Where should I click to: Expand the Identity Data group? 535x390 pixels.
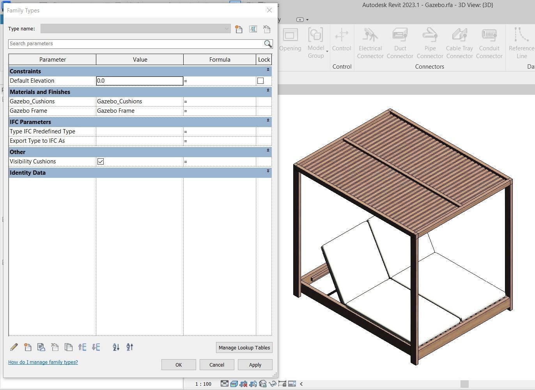click(268, 171)
